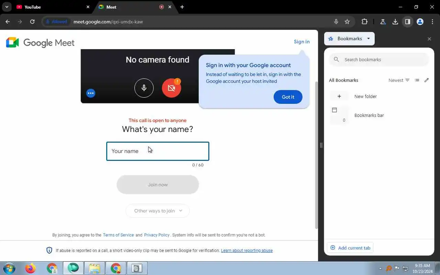Image resolution: width=440 pixels, height=275 pixels.
Task: Open the Chrome three-dot menu
Action: coord(432,22)
